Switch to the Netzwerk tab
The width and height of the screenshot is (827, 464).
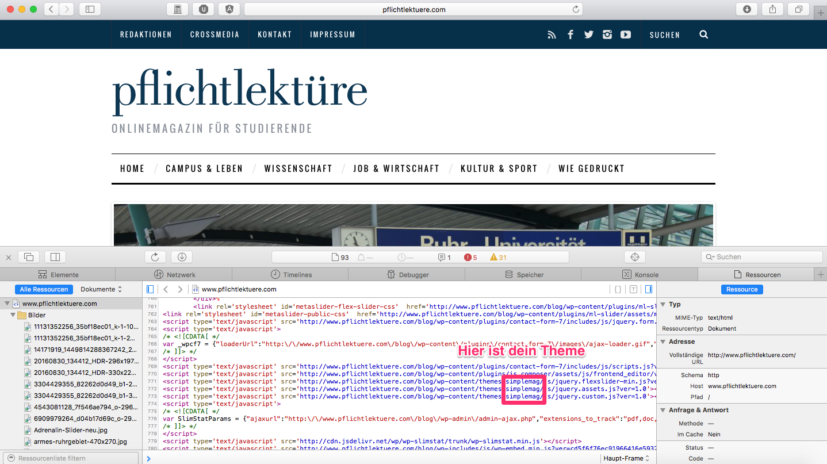pyautogui.click(x=175, y=275)
